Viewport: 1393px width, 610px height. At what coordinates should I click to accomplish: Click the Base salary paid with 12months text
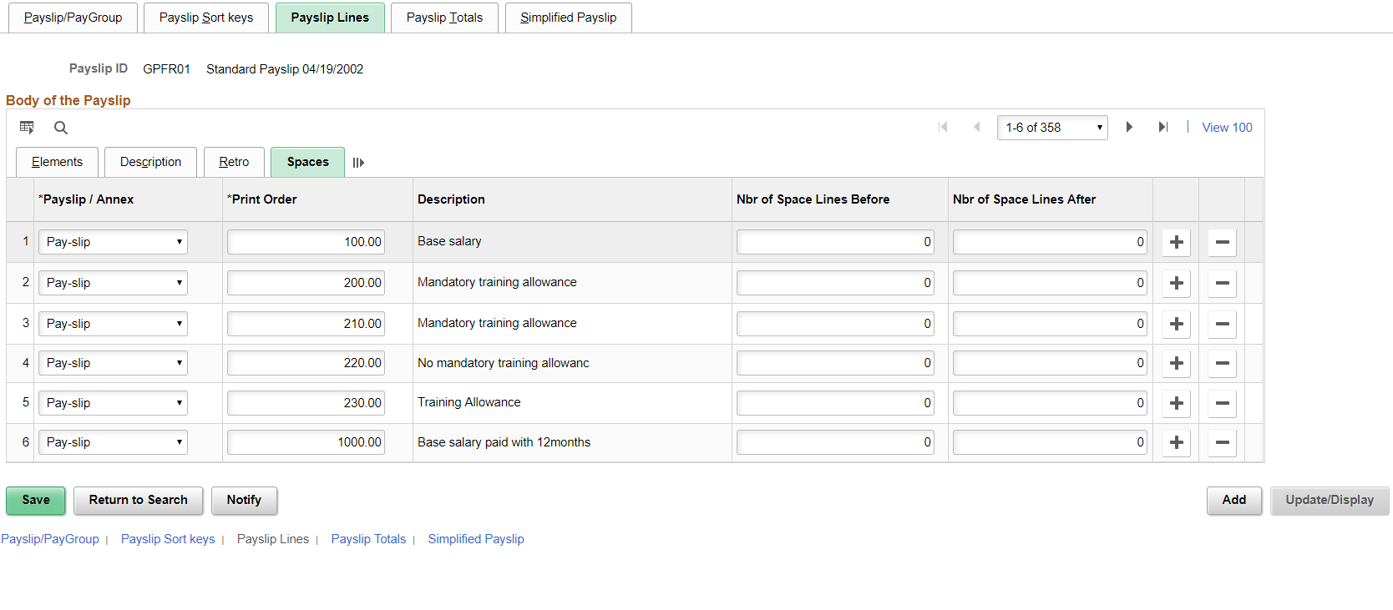coord(504,442)
